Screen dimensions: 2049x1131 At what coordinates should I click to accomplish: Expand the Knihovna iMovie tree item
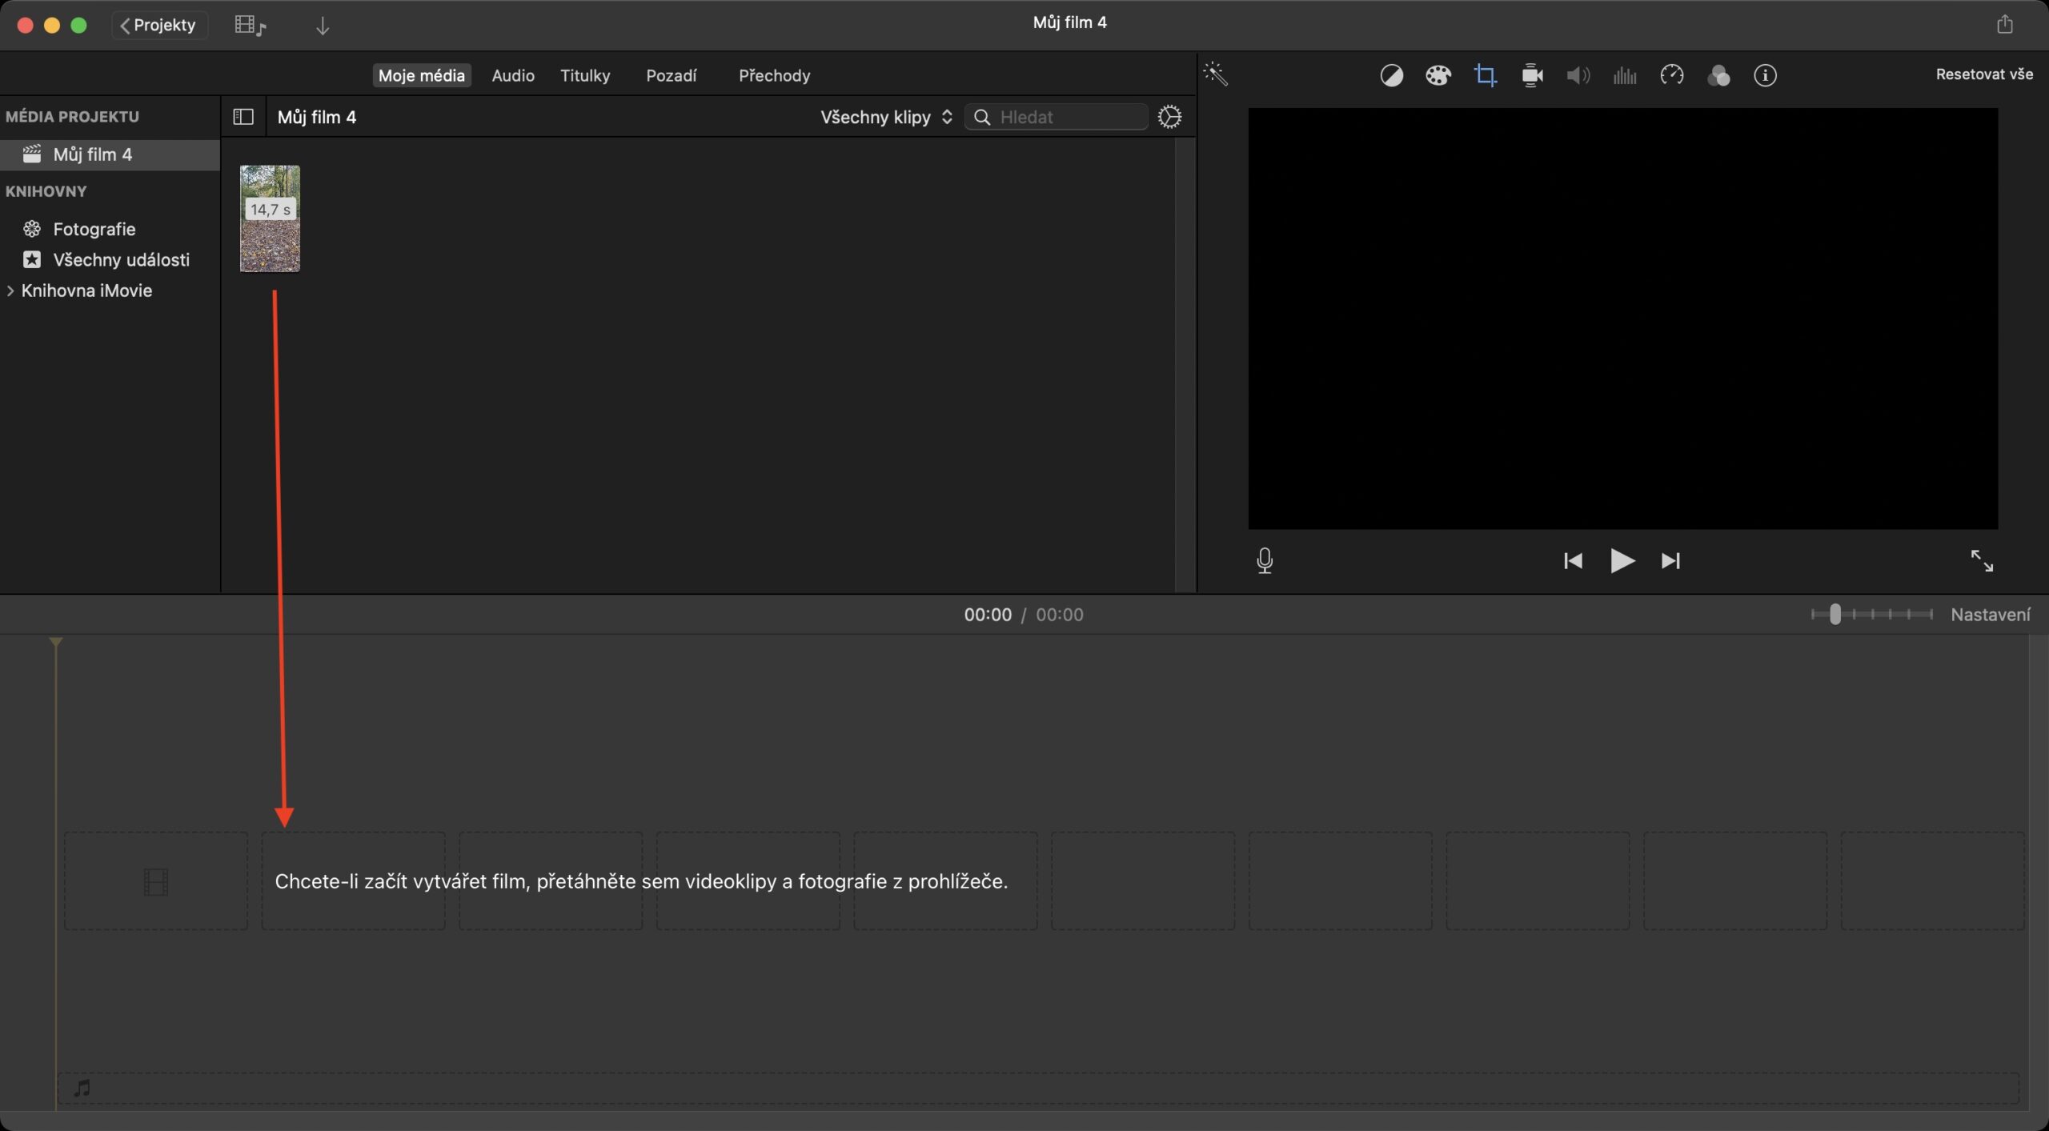(10, 290)
